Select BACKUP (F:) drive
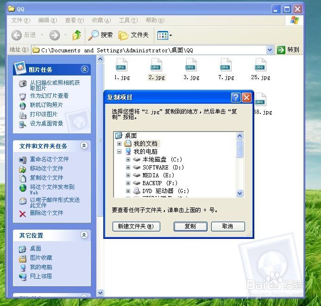 click(160, 183)
